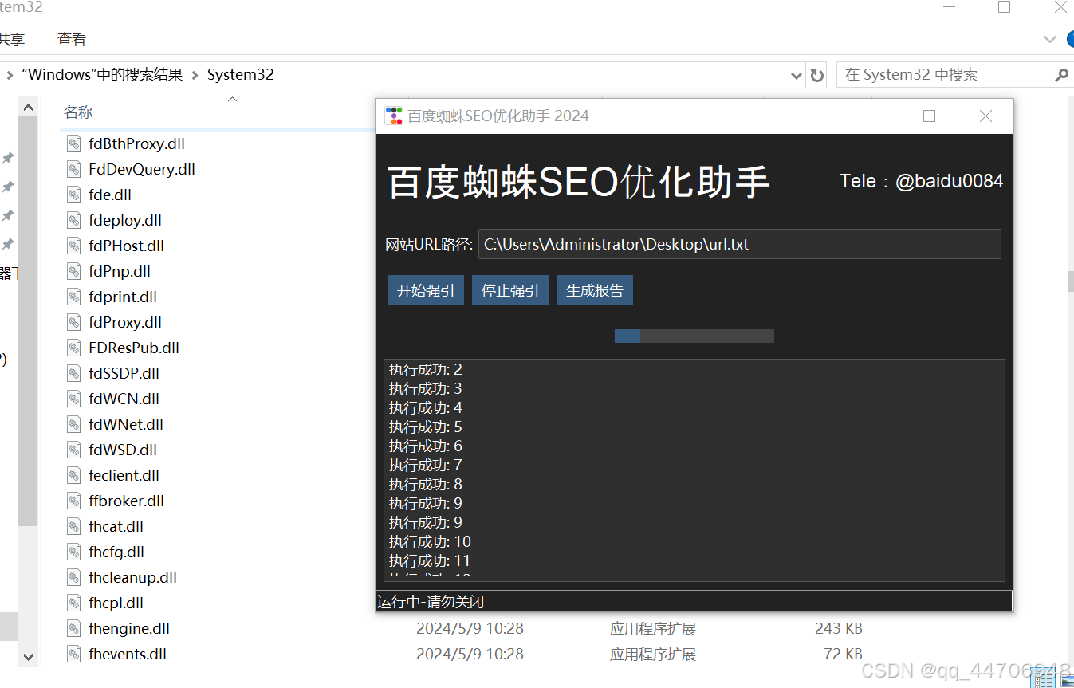Open the address bar history dropdown

pyautogui.click(x=796, y=75)
